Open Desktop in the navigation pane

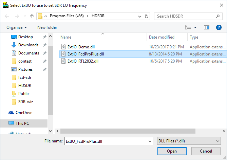25,37
